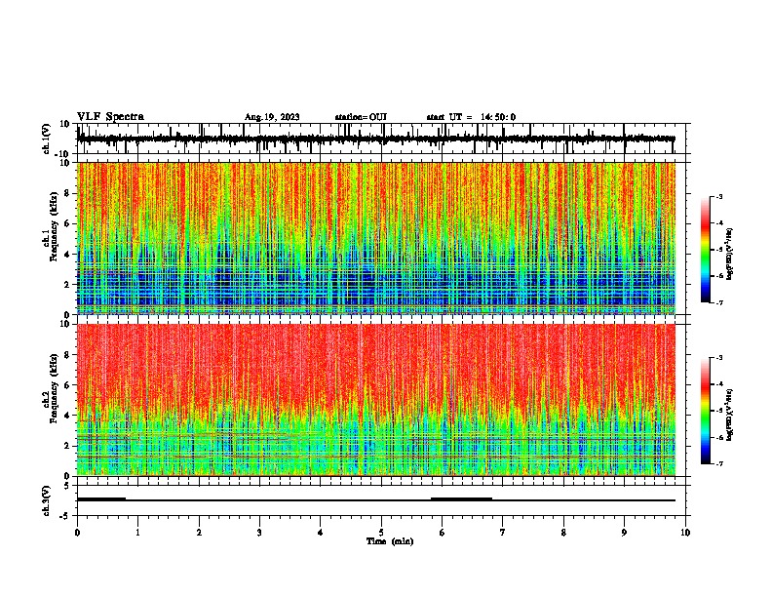Viewport: 772px width, 597px height.
Task: Click the time axis tick label "9"
Action: pyautogui.click(x=624, y=533)
